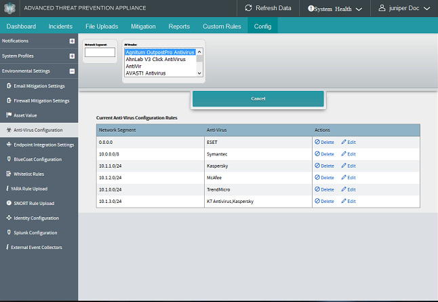
Task: Click Delete icon for the ESET rule
Action: click(x=317, y=142)
